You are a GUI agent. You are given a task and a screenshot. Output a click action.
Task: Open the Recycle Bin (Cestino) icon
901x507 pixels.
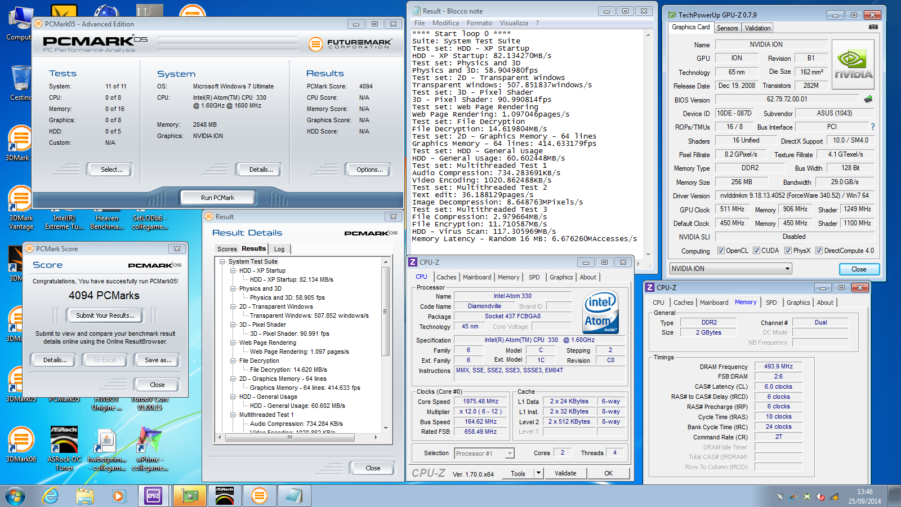pyautogui.click(x=21, y=82)
